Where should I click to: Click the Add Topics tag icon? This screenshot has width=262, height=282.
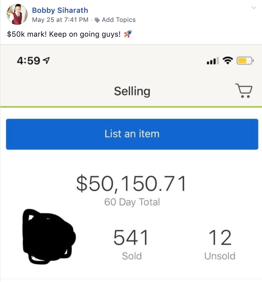(97, 20)
